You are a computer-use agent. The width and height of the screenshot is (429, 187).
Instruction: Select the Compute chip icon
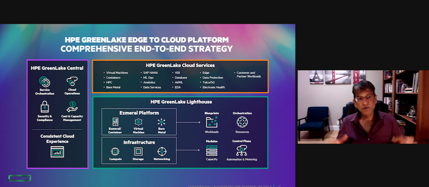tap(115, 151)
